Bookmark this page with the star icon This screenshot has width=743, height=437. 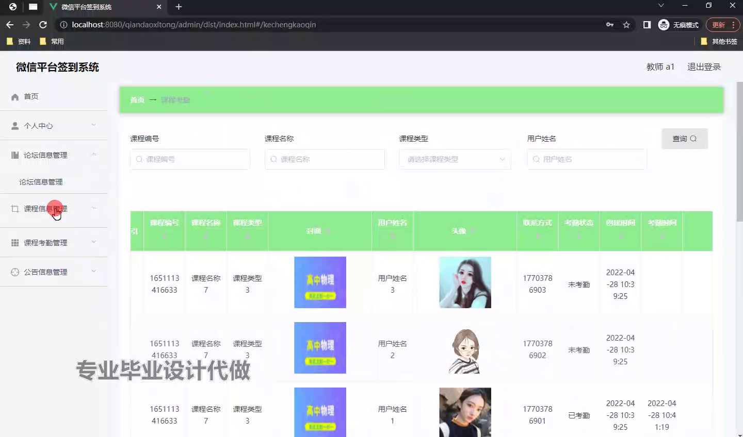(x=626, y=25)
